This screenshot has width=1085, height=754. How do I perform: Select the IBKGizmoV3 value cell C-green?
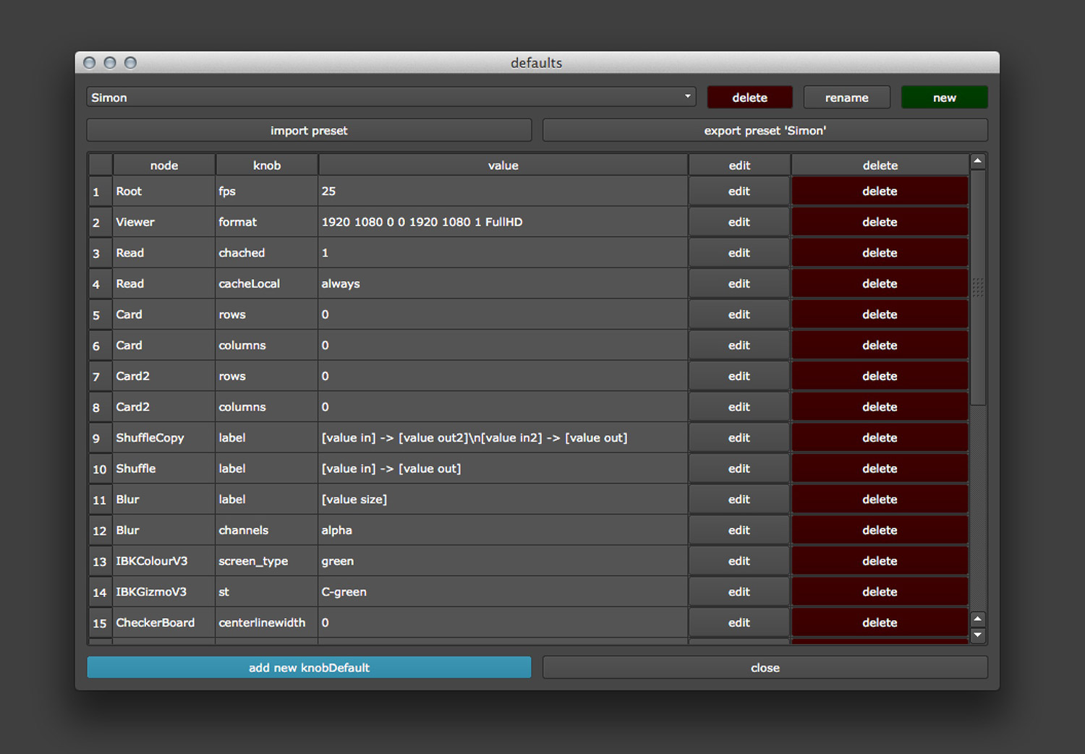click(502, 592)
